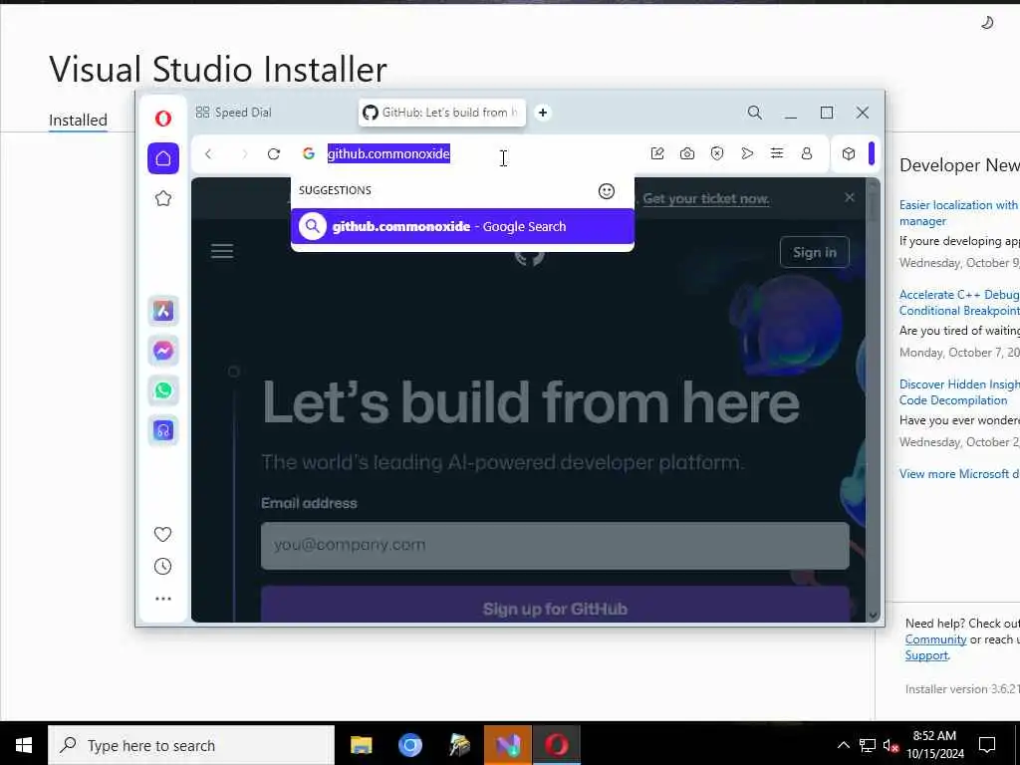The image size is (1020, 765).
Task: Click the smiley feedback icon in suggestions
Action: (x=607, y=191)
